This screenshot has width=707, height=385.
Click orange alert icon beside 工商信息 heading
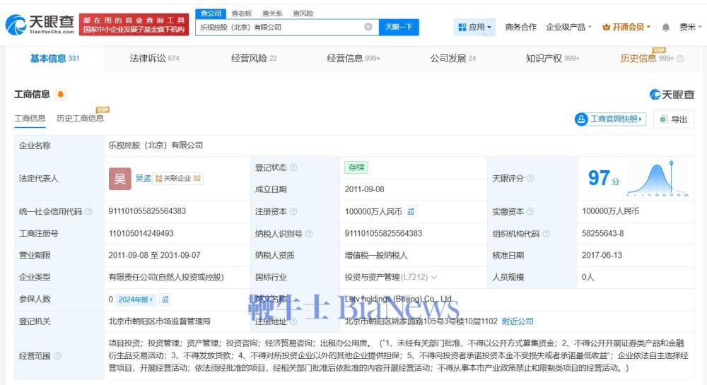coord(61,94)
